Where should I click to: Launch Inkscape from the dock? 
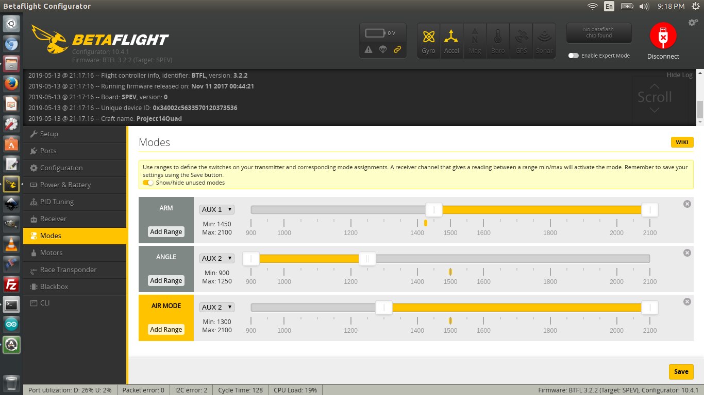tap(11, 204)
